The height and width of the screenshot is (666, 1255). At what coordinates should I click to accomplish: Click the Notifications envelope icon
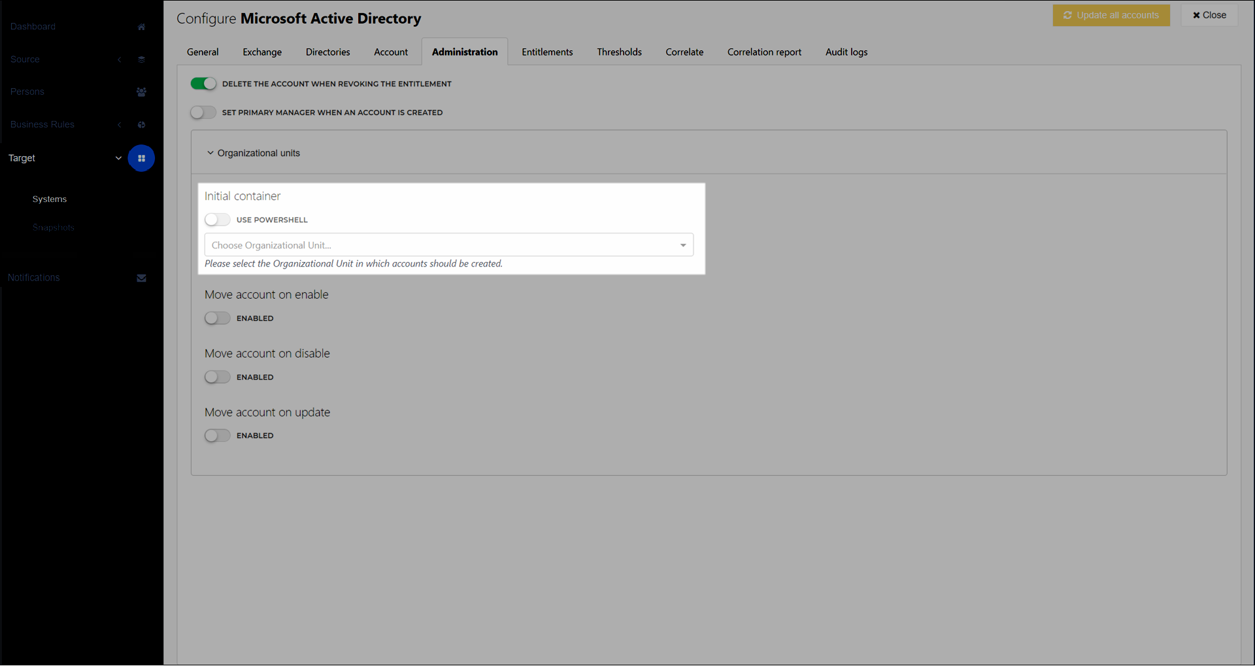pos(141,278)
